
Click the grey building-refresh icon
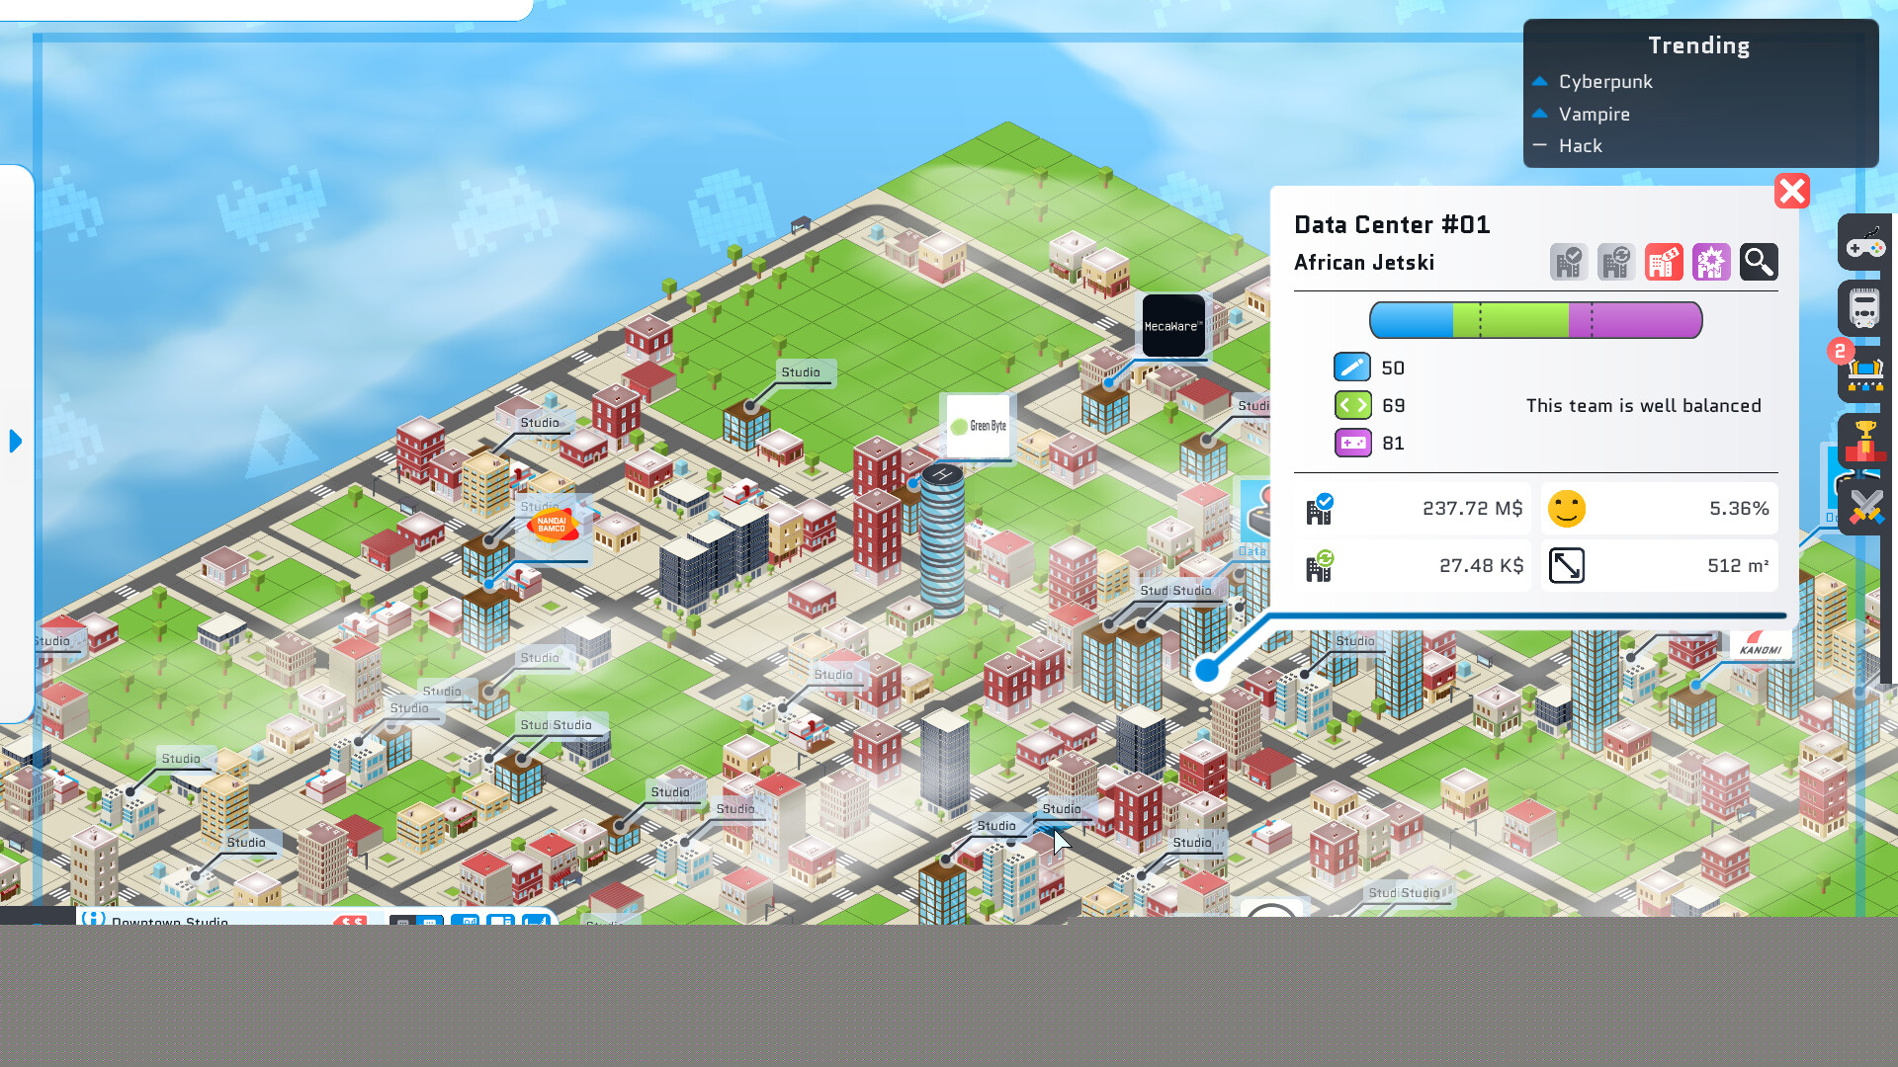click(1616, 261)
